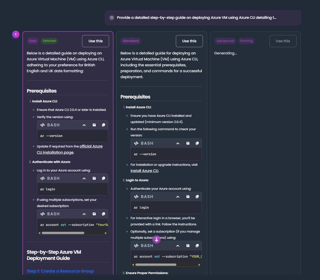Viewport: 320px width, 280px height.
Task: Click the question mark icon in the prompt bar
Action: [112, 18]
